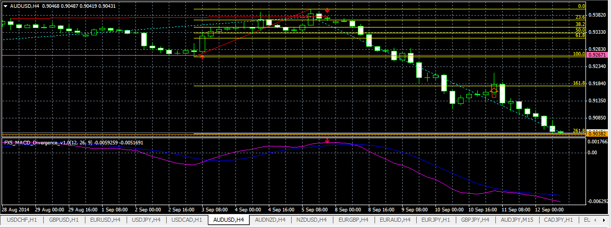The width and height of the screenshot is (611, 228).
Task: Click the 4 Sep 16:00 time label
Action: click(x=282, y=210)
